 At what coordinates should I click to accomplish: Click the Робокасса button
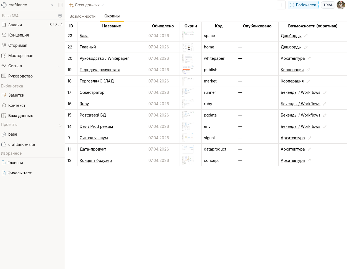click(x=303, y=5)
